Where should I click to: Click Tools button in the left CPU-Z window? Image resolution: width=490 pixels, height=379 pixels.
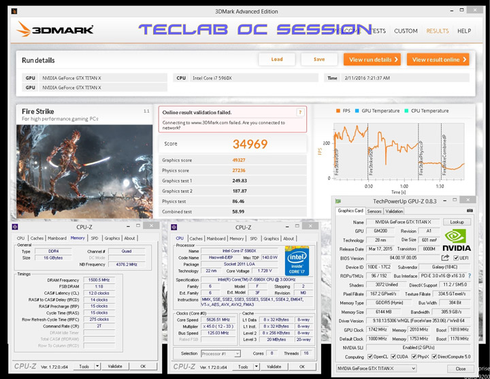84,366
